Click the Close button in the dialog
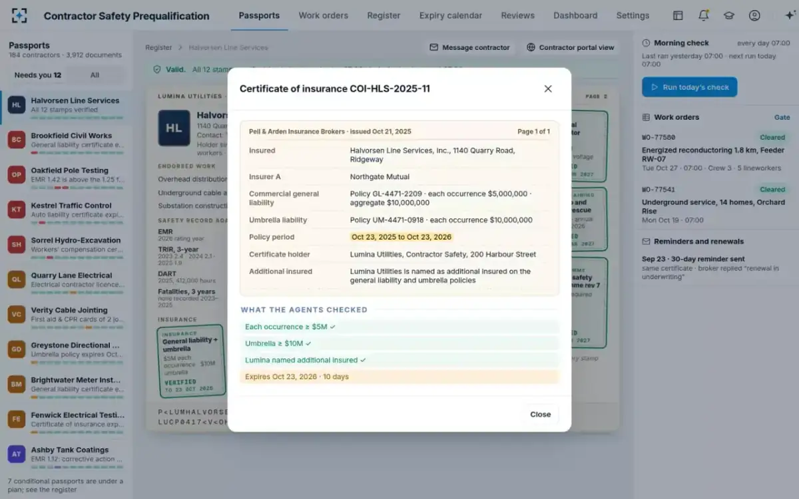The height and width of the screenshot is (499, 799). click(x=541, y=415)
